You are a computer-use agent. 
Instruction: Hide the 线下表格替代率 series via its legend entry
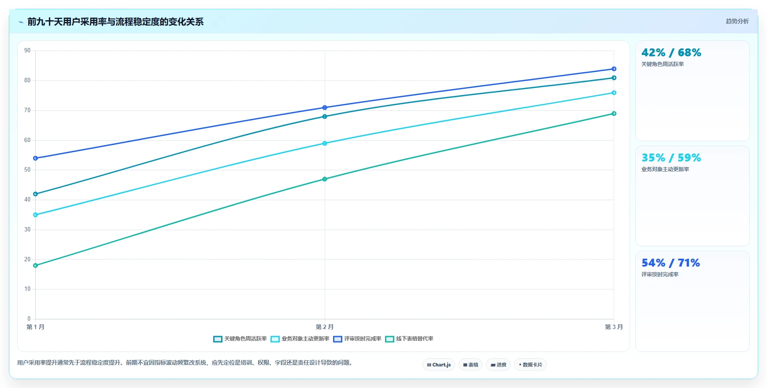pos(409,339)
